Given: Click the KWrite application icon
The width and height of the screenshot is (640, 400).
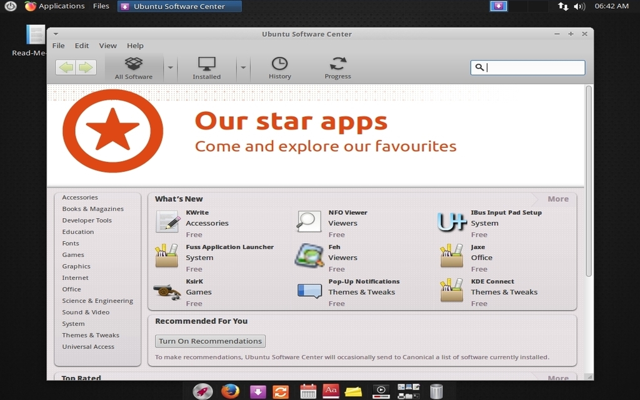Looking at the screenshot, I should tap(166, 221).
